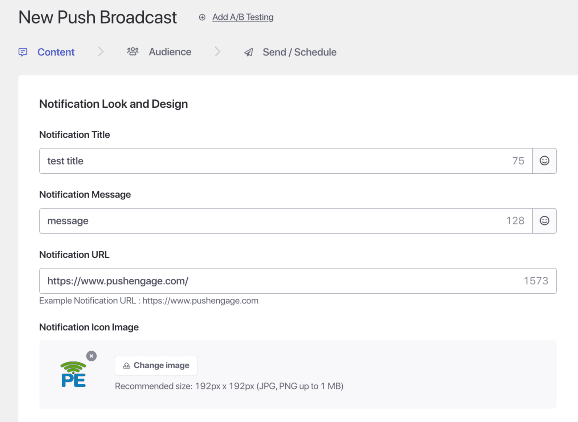The image size is (578, 422).
Task: Open emoji picker for Notification Message
Action: tap(544, 221)
